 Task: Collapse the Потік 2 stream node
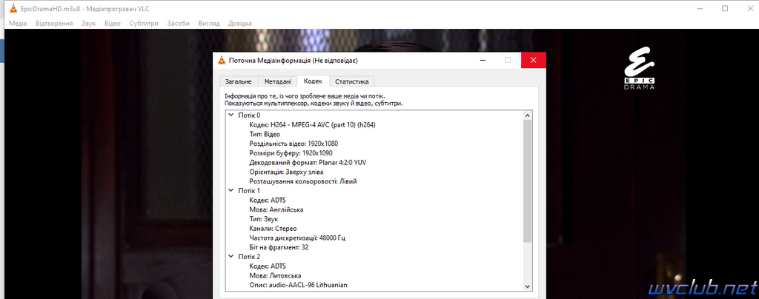231,257
